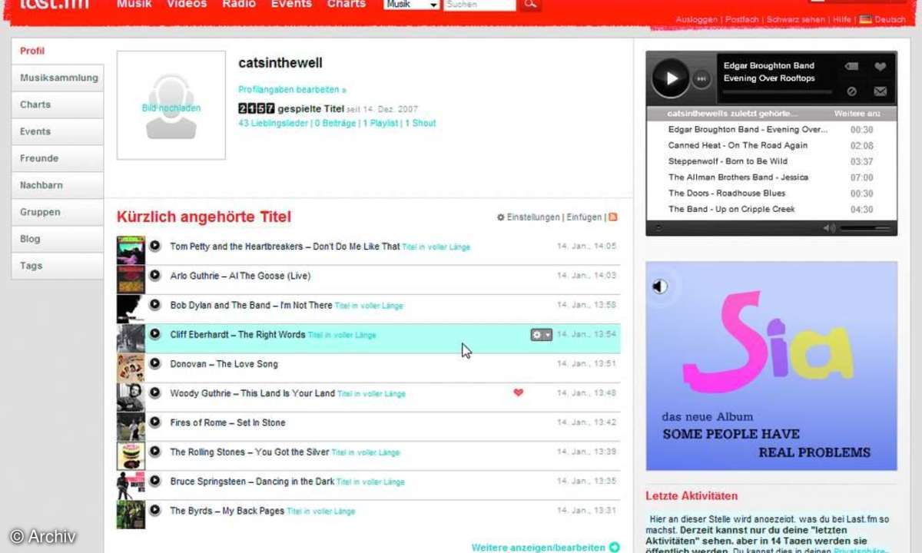Open the Charts top menu
Image resolution: width=922 pixels, height=553 pixels.
coord(347,4)
